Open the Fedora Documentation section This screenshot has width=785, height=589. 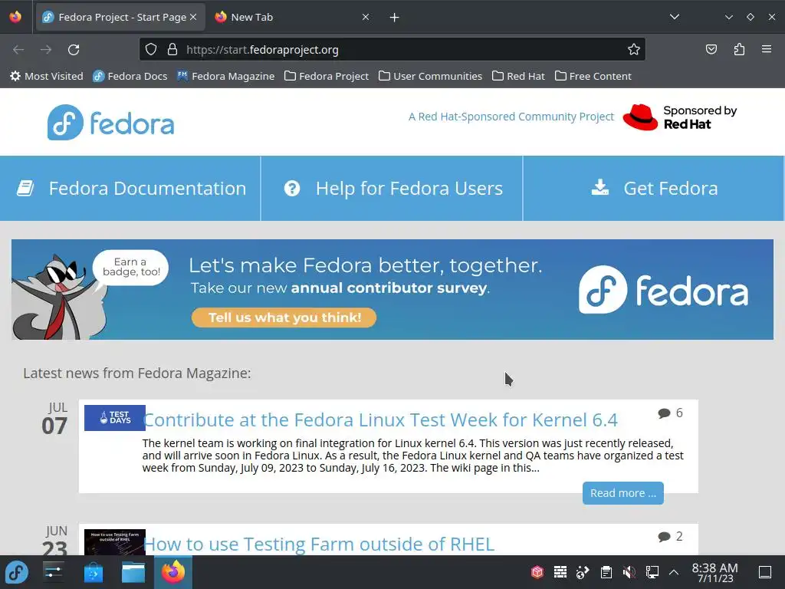130,189
